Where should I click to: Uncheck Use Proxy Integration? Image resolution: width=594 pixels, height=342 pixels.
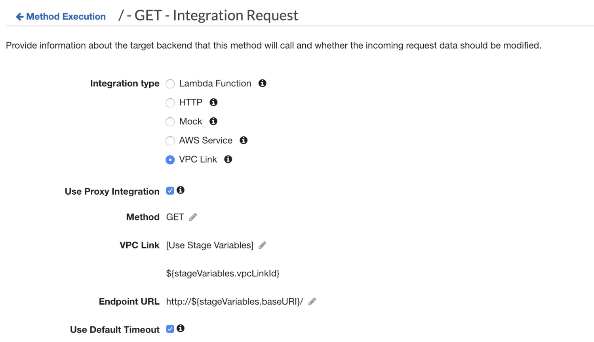pyautogui.click(x=170, y=190)
